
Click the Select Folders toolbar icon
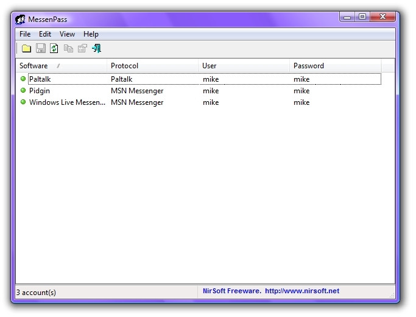tap(26, 48)
